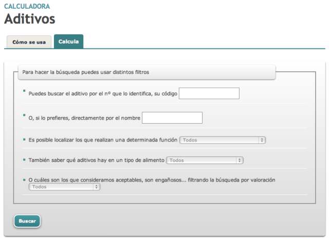
Task: Click the Aditivos page heading
Action: 30,19
